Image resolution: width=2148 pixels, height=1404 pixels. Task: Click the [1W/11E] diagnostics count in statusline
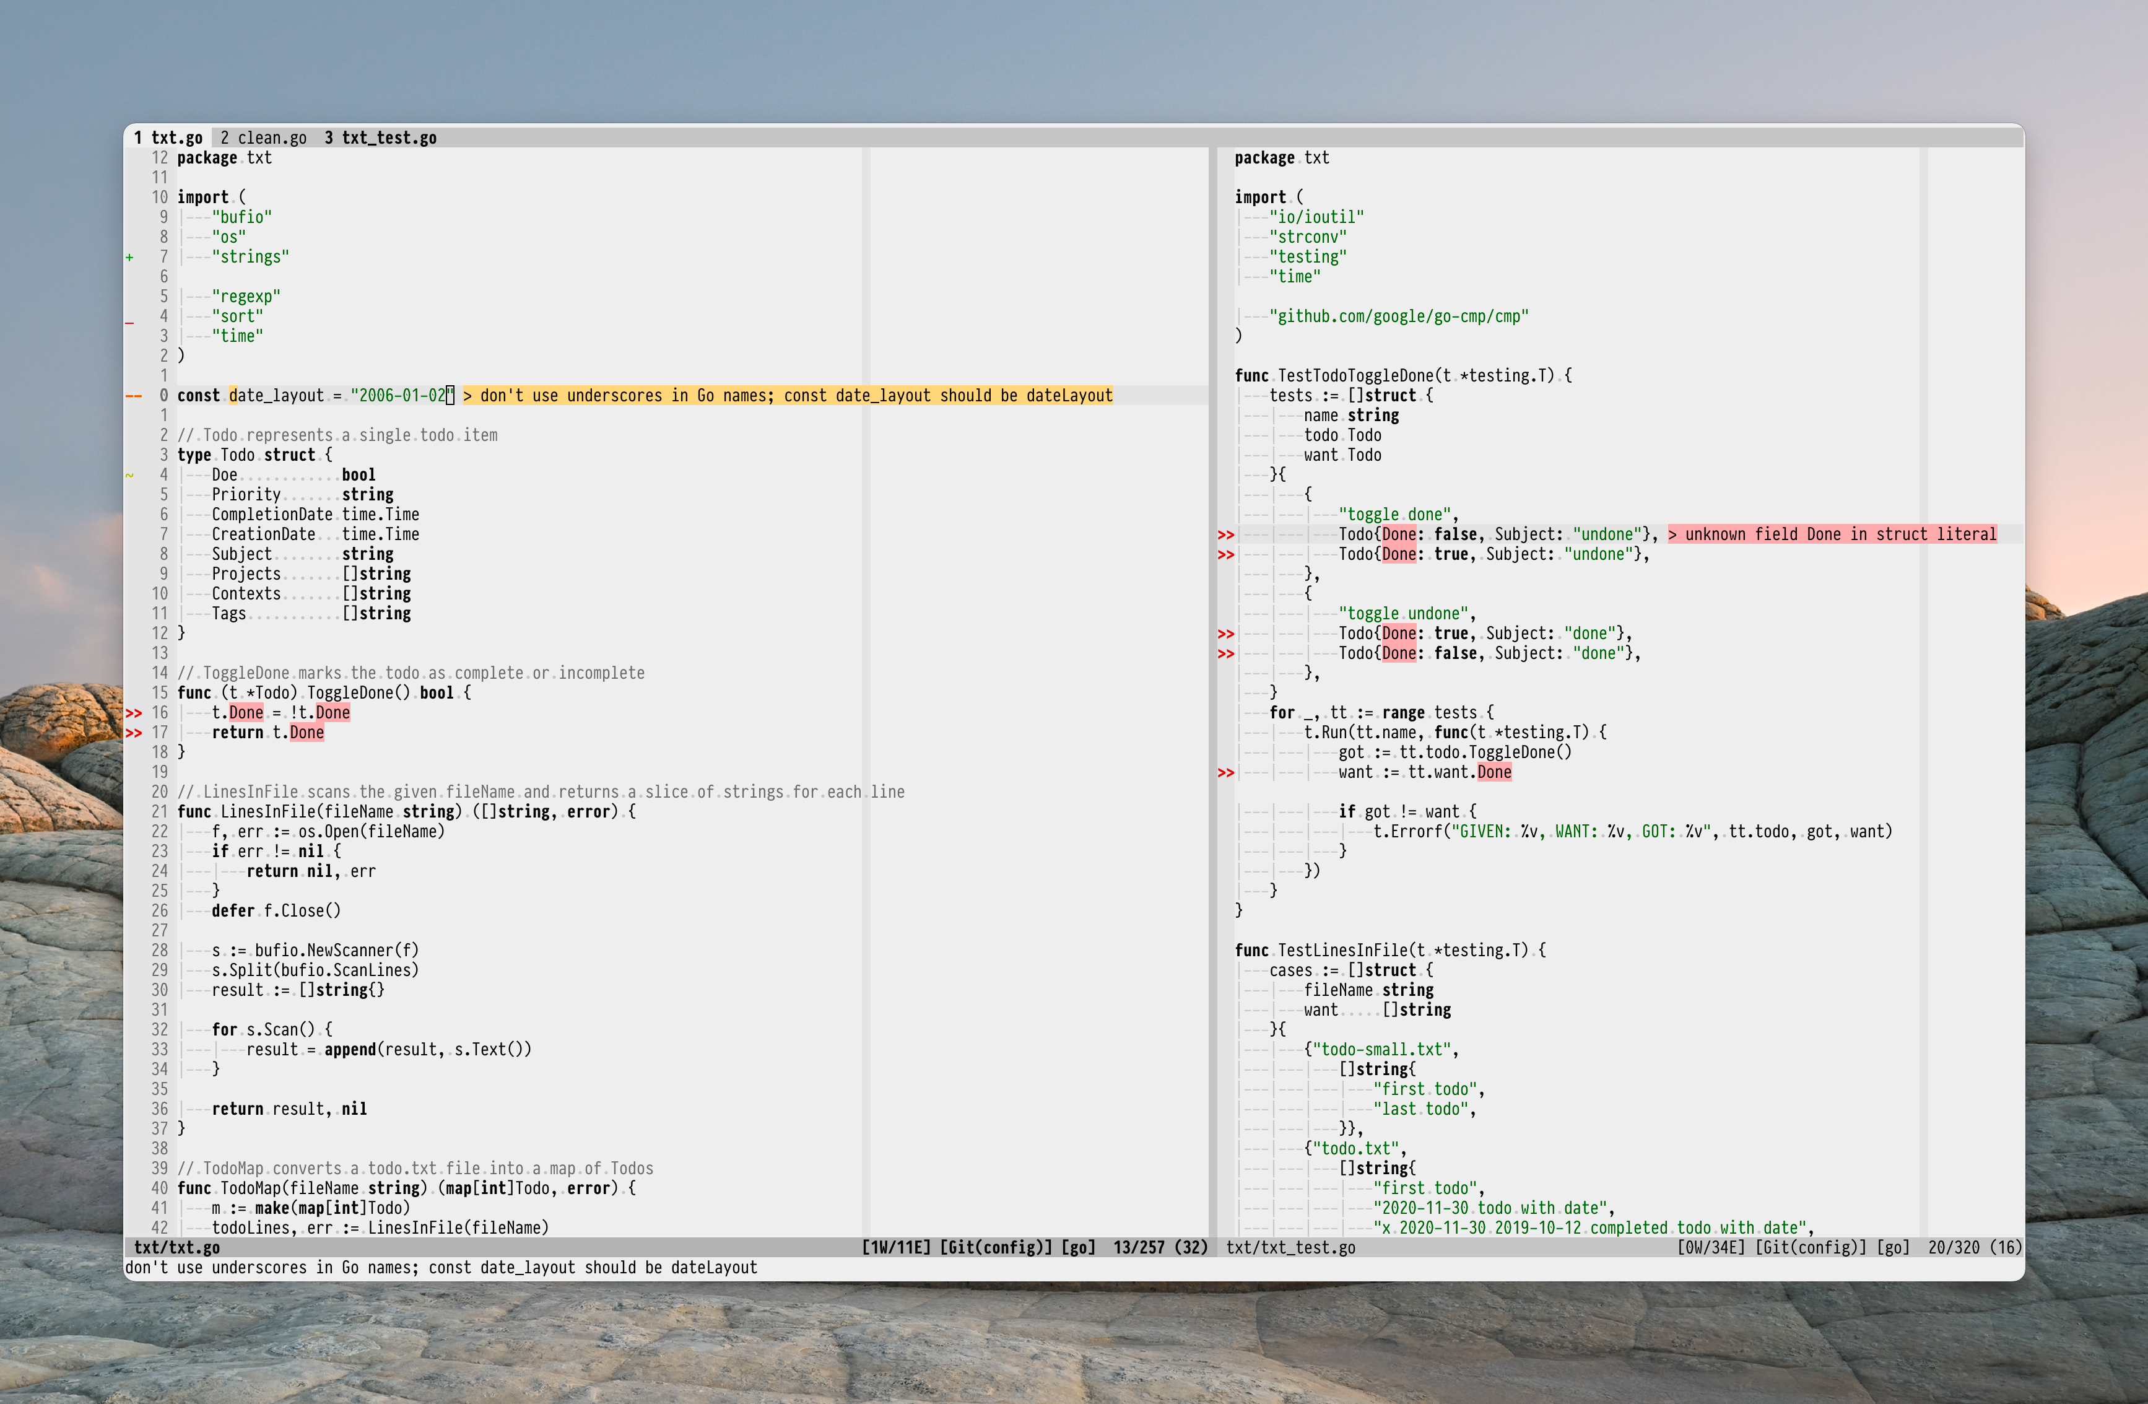coord(895,1248)
